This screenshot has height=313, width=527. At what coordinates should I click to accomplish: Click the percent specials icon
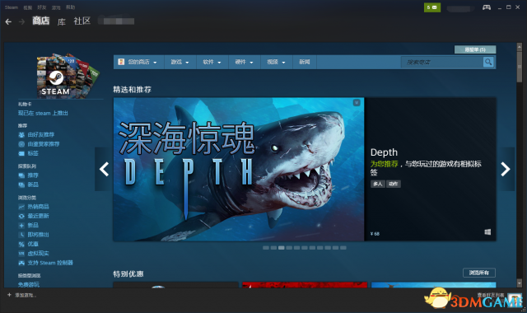[x=21, y=244]
